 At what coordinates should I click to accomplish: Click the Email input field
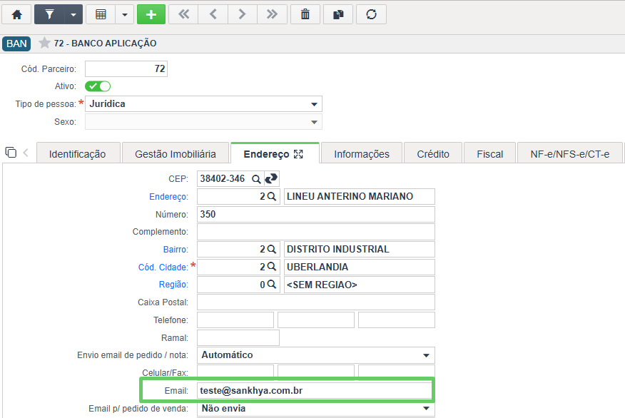(x=314, y=391)
